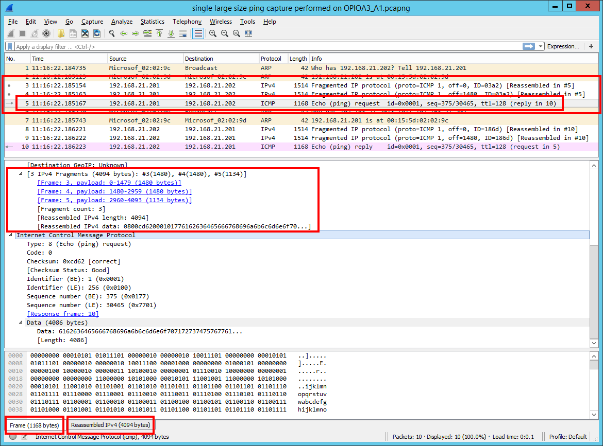
Task: Collapse Internet Control Message Protocol node
Action: point(10,235)
